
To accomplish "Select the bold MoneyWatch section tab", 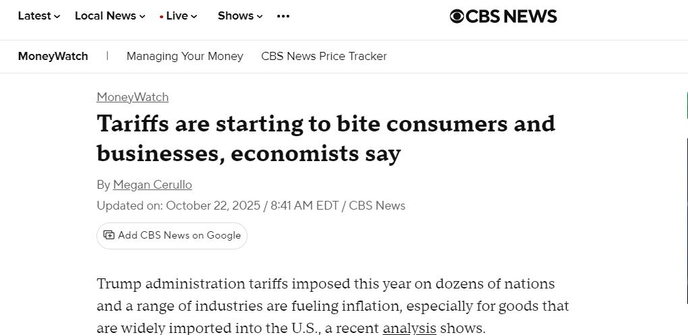I will (53, 57).
